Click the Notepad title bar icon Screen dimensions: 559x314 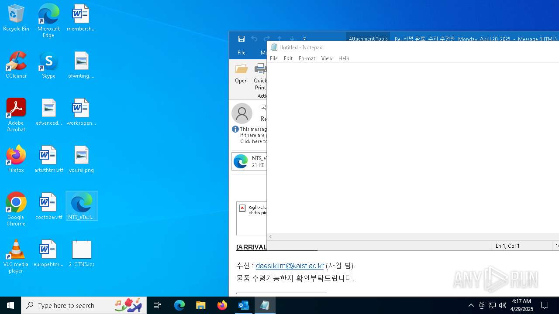[x=274, y=47]
